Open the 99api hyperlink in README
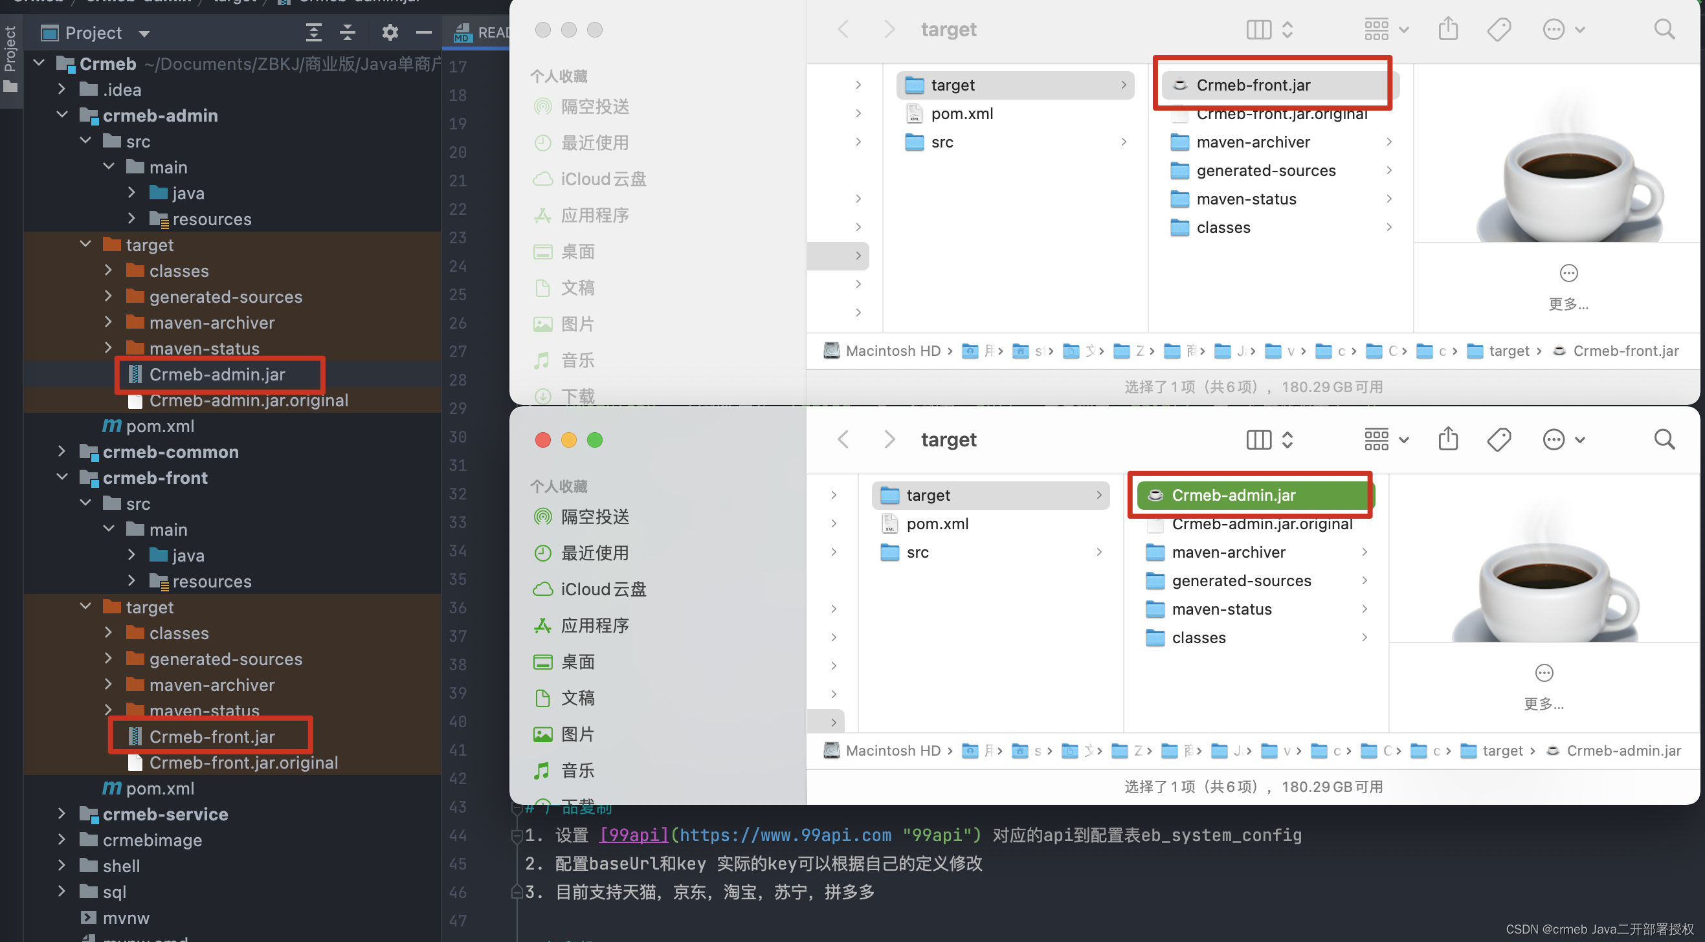 pos(633,835)
